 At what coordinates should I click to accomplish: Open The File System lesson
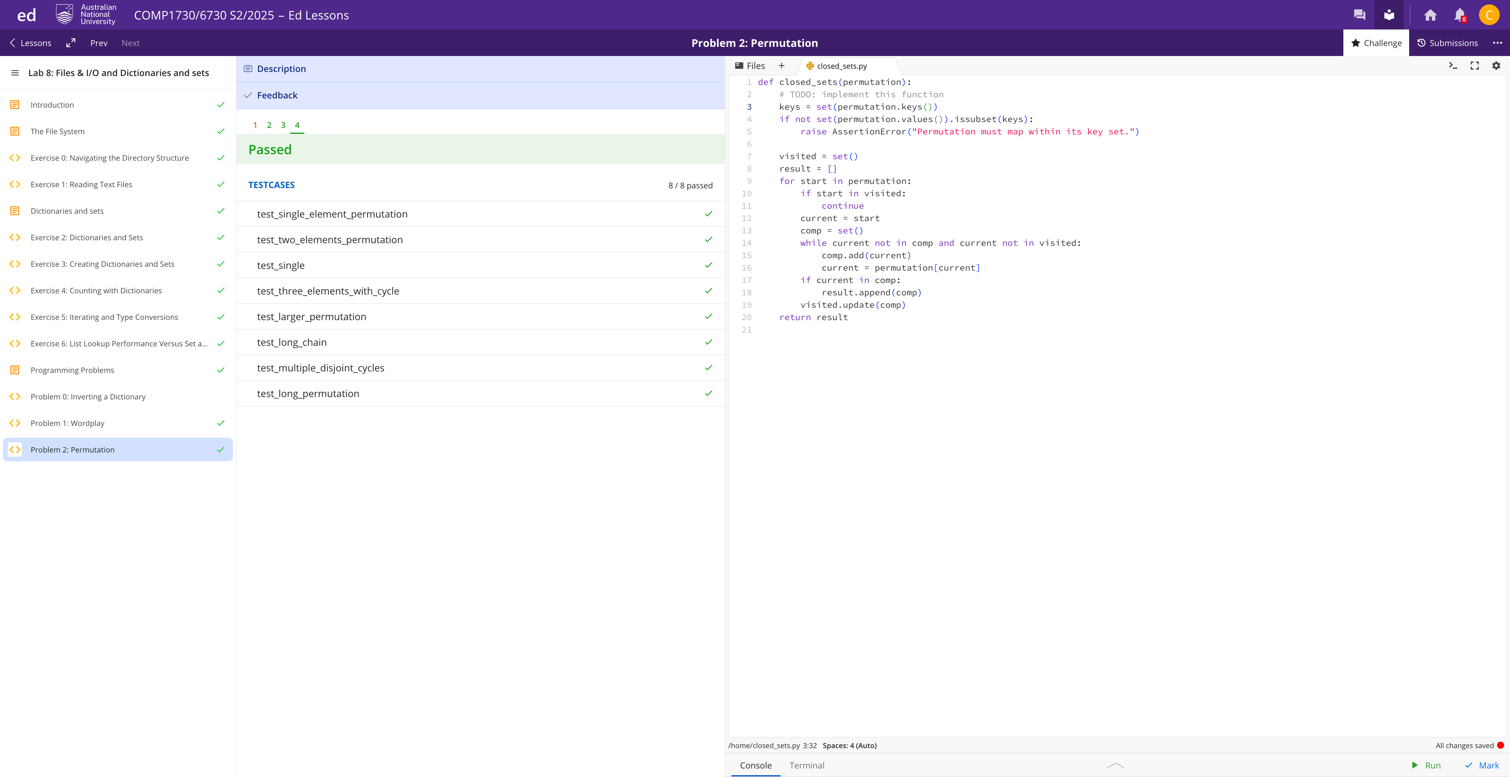tap(118, 131)
